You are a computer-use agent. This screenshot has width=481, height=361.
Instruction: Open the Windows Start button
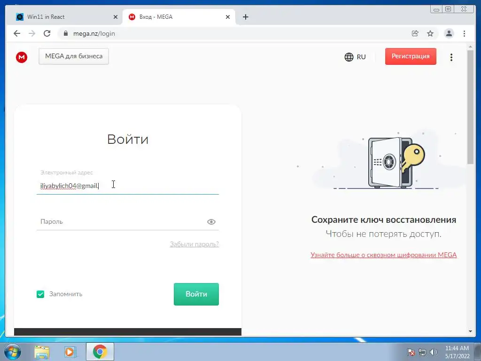pyautogui.click(x=12, y=352)
